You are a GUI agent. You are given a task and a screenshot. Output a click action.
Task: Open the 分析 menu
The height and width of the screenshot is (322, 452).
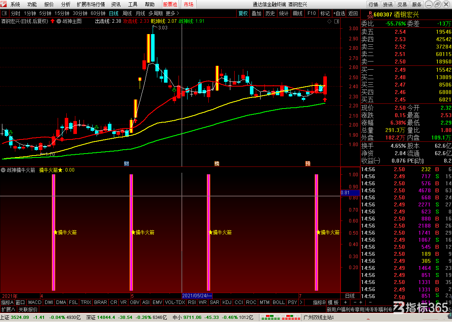[x=66, y=4]
